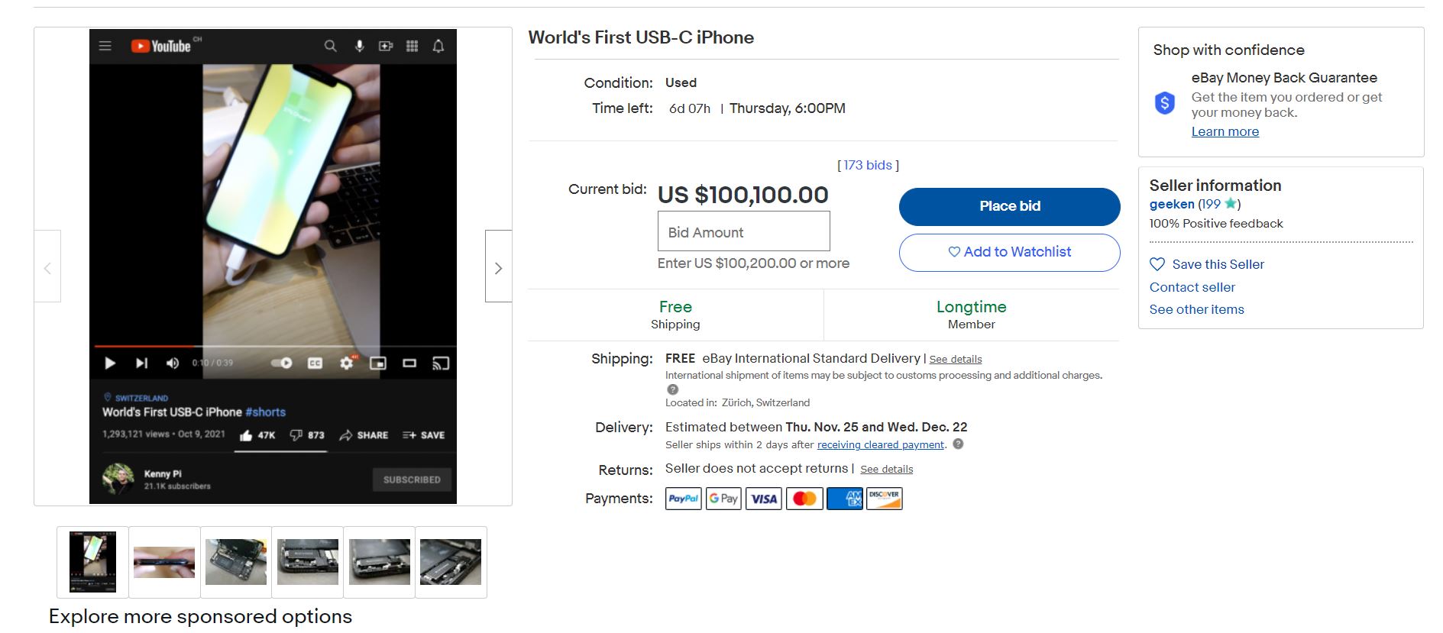Click the customs charges help question icon
The image size is (1443, 633).
click(x=673, y=389)
